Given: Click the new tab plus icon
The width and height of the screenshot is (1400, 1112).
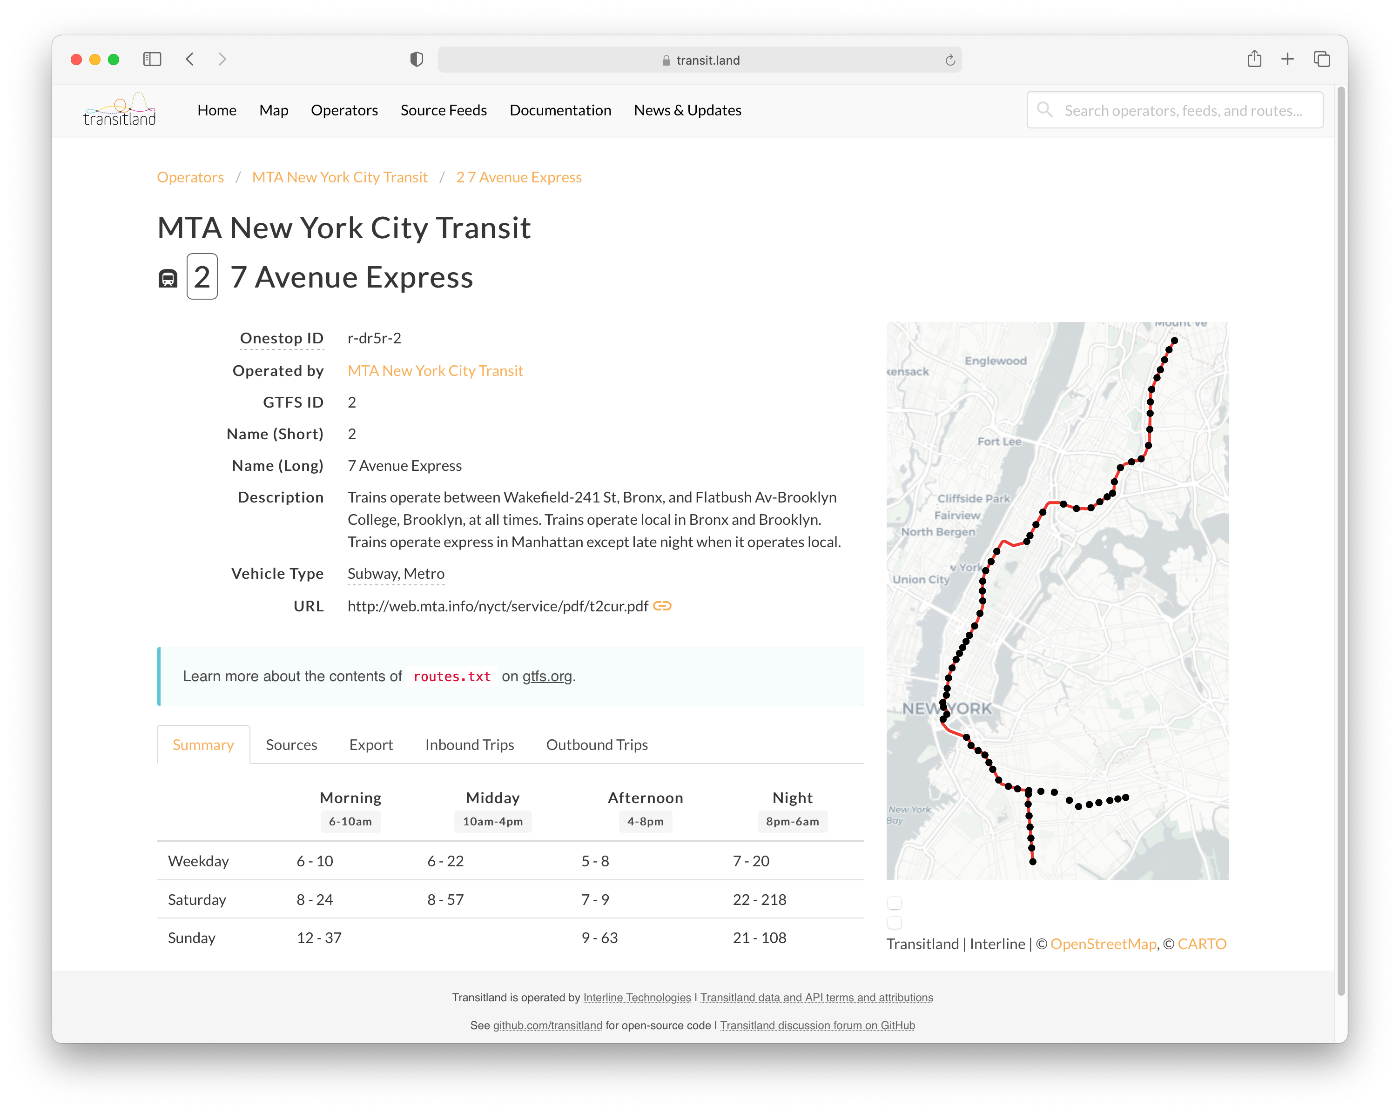Looking at the screenshot, I should coord(1288,60).
